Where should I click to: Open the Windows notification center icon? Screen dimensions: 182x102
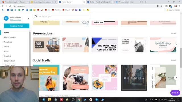pos(178,99)
